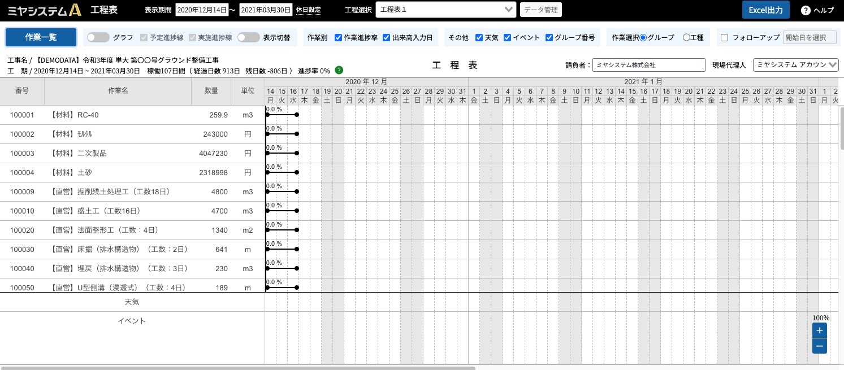Click the 単位 column header
The height and width of the screenshot is (370, 844).
(x=248, y=91)
